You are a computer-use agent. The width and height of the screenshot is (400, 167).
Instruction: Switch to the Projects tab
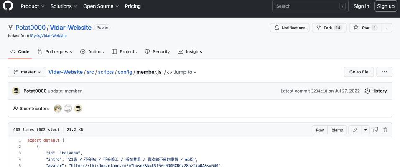click(124, 51)
